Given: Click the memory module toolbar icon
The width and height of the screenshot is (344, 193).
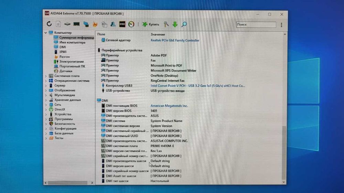Looking at the screenshot, I should point(77,24).
